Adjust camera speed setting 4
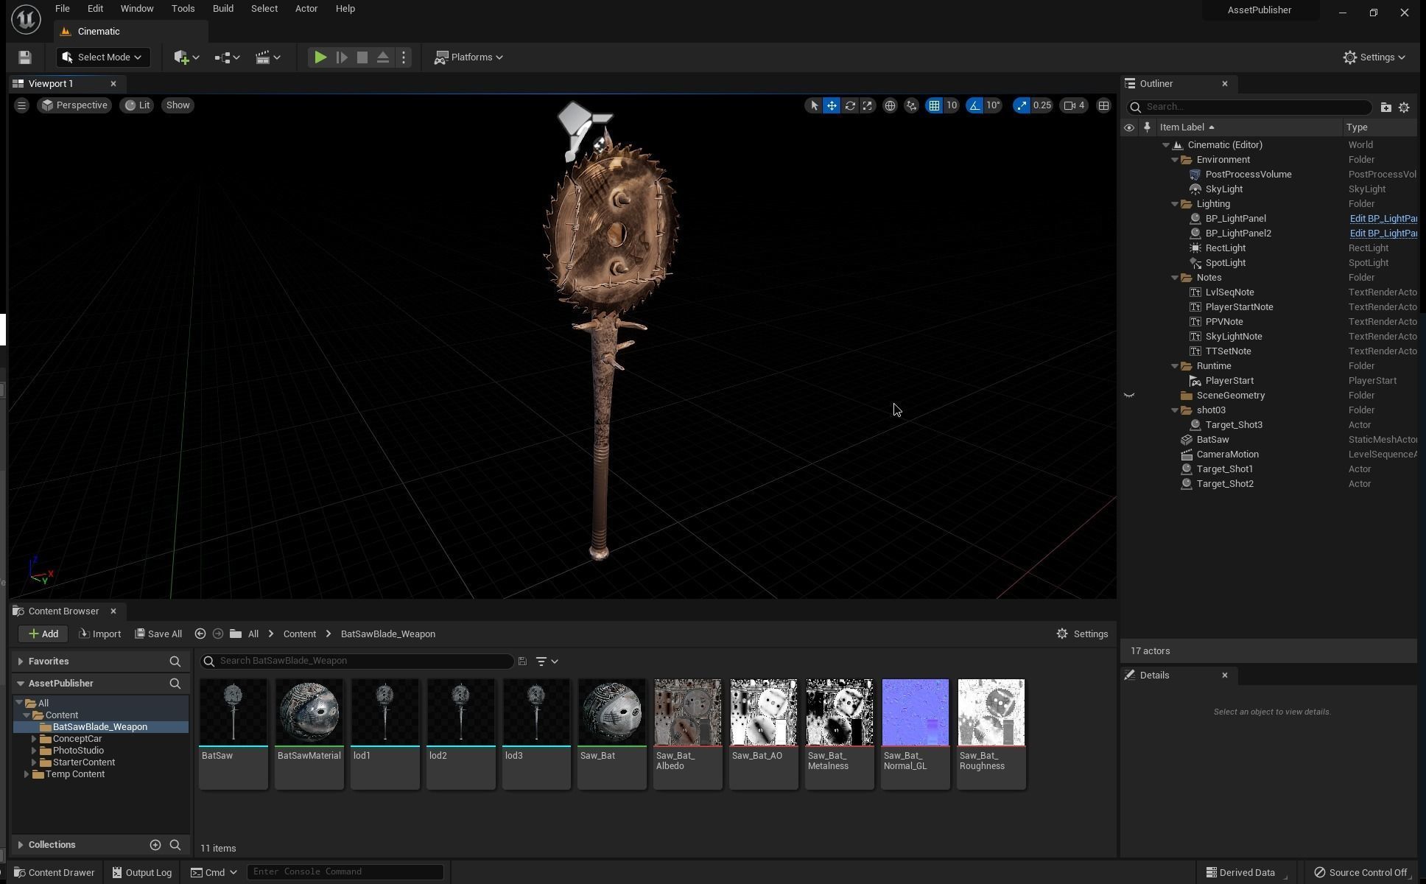The height and width of the screenshot is (884, 1426). pos(1075,105)
